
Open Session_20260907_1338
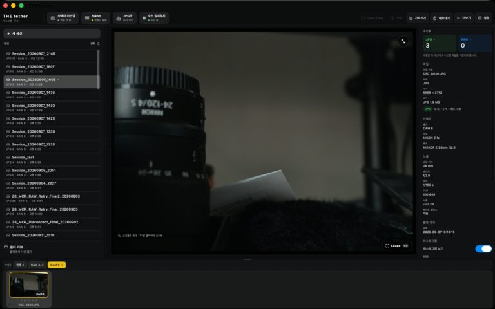pyautogui.click(x=50, y=133)
